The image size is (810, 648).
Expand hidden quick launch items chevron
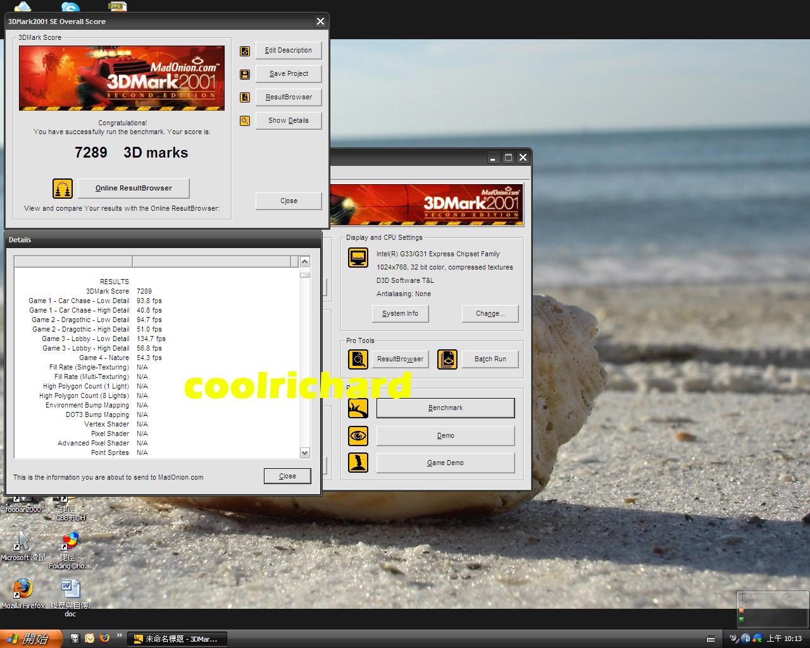pyautogui.click(x=120, y=635)
